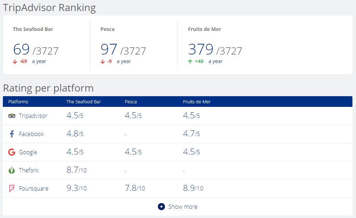The height and width of the screenshot is (218, 356).
Task: Click Thefork rating 8.7/10
Action: click(x=76, y=170)
